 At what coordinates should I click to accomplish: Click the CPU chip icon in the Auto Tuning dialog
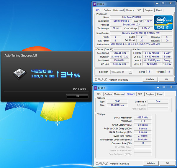pyautogui.click(x=19, y=73)
